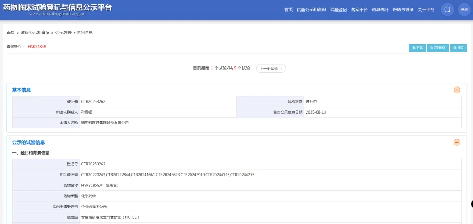473x224 pixels.
Task: Select 试验登记 in the navigation bar
Action: tap(338, 10)
